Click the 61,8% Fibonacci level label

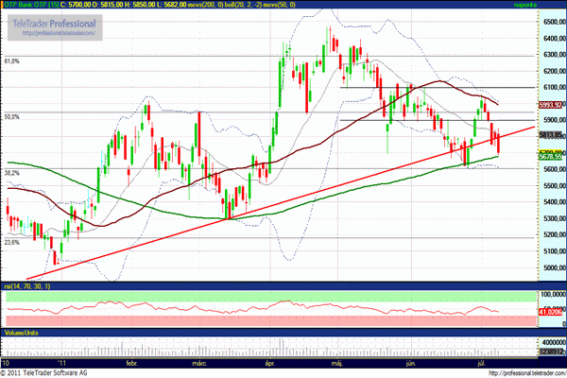(13, 61)
